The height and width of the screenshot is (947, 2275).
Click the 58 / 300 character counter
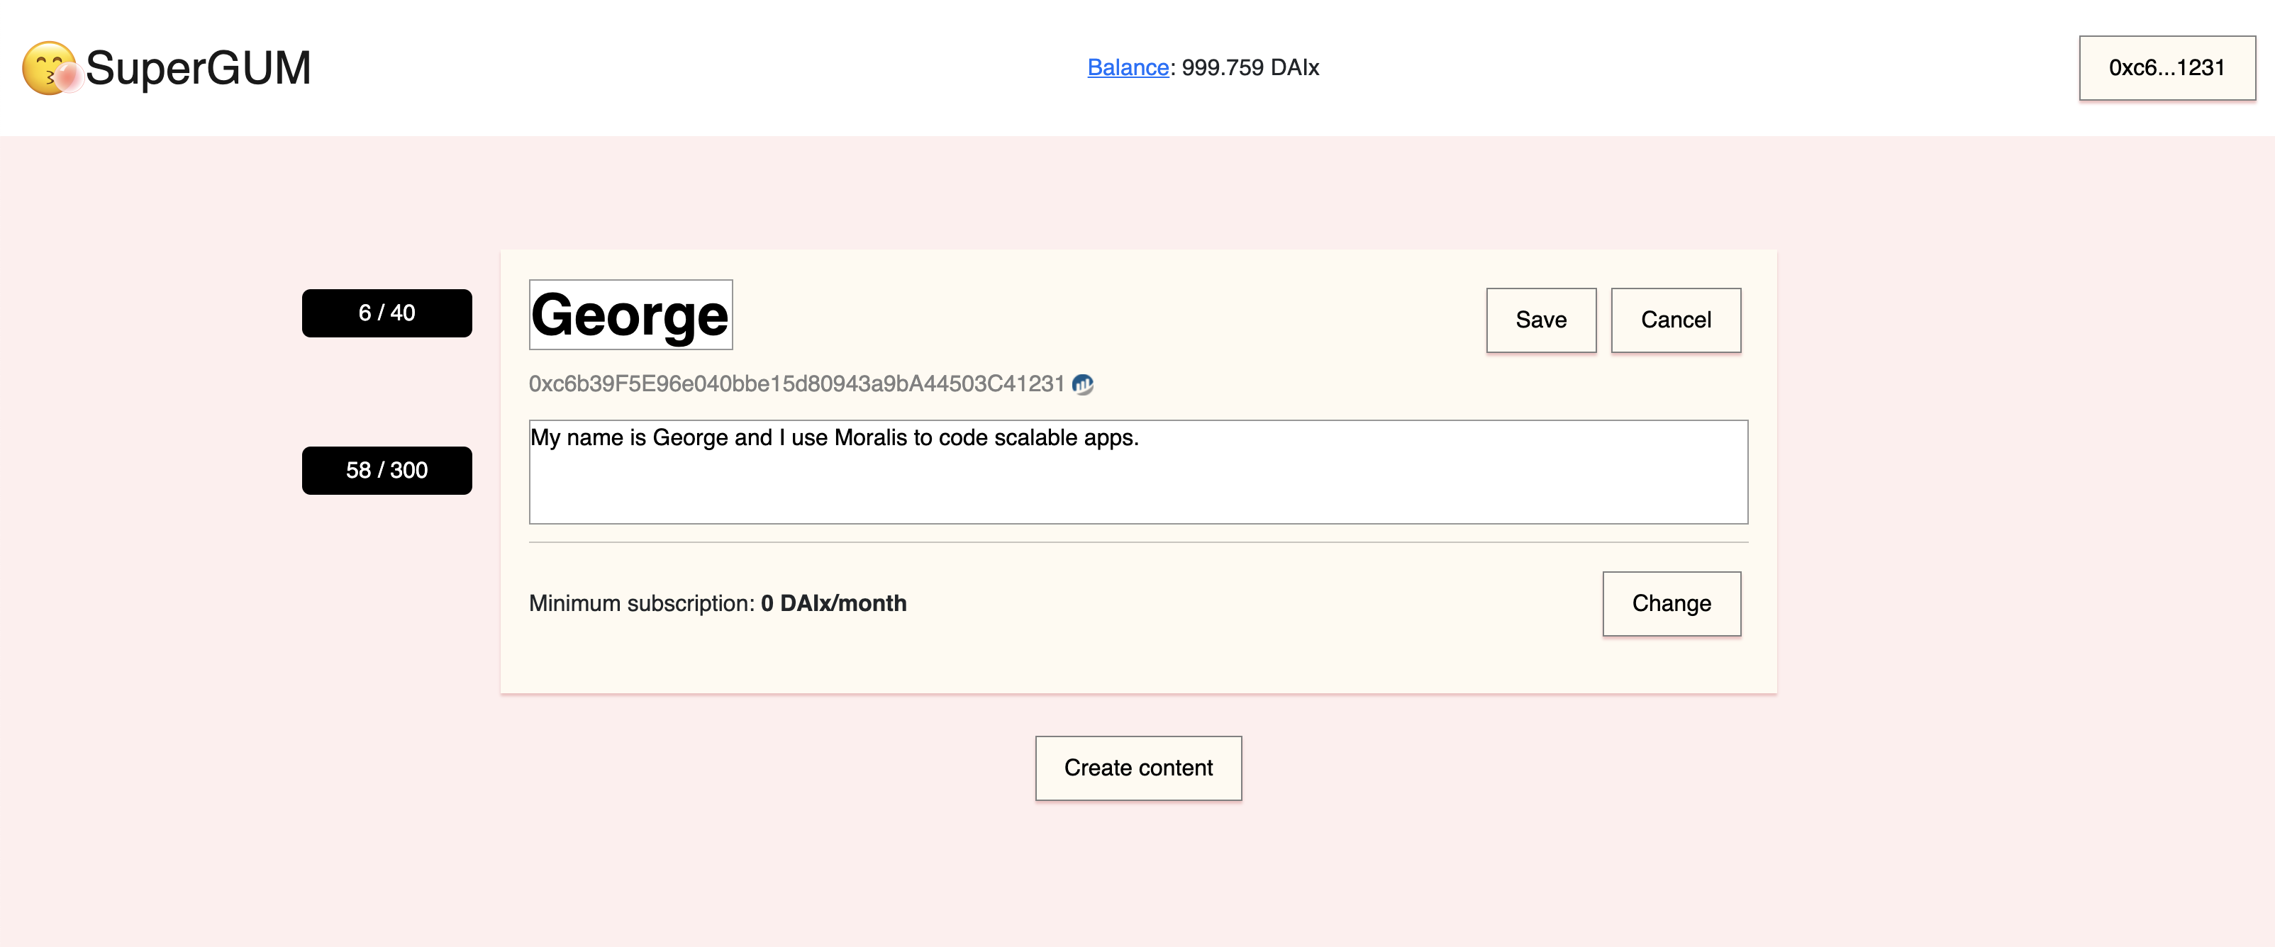point(386,471)
